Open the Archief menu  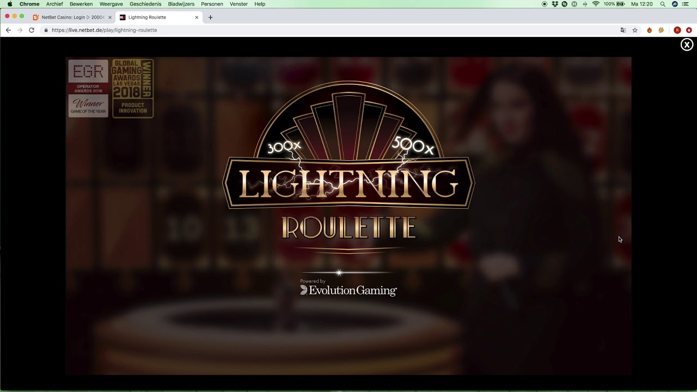point(54,4)
